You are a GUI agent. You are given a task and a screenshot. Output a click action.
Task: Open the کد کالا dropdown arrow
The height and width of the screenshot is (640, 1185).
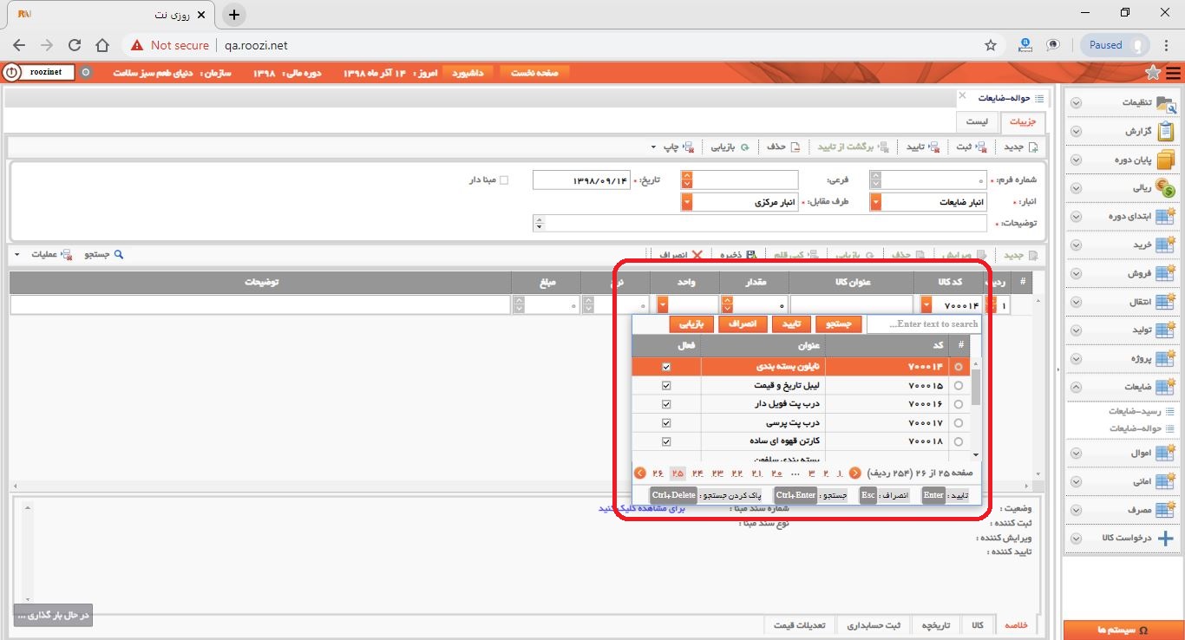point(926,305)
